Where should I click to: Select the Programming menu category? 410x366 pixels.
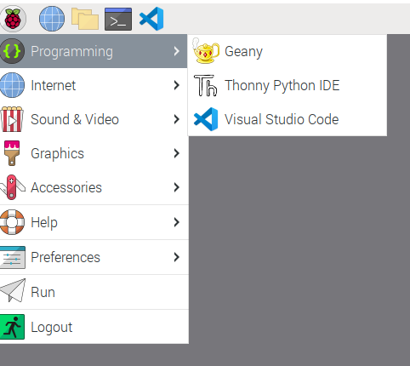[94, 51]
